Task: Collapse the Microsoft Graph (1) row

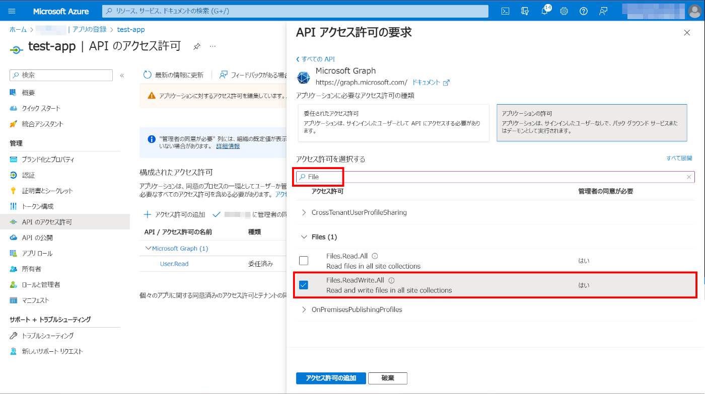Action: (148, 248)
